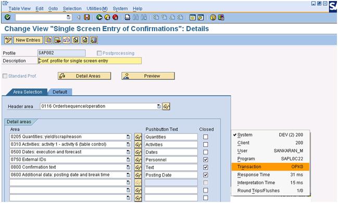338x203 pixels.
Task: Click the detail icon for Confirmation text
Action: pos(138,167)
